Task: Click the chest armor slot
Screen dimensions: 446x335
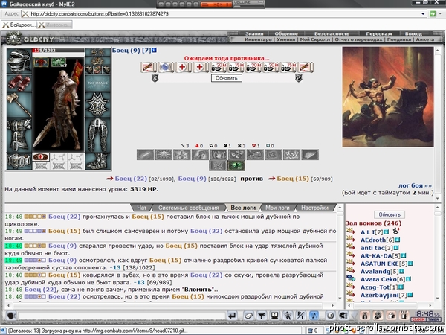Action: pos(19,135)
